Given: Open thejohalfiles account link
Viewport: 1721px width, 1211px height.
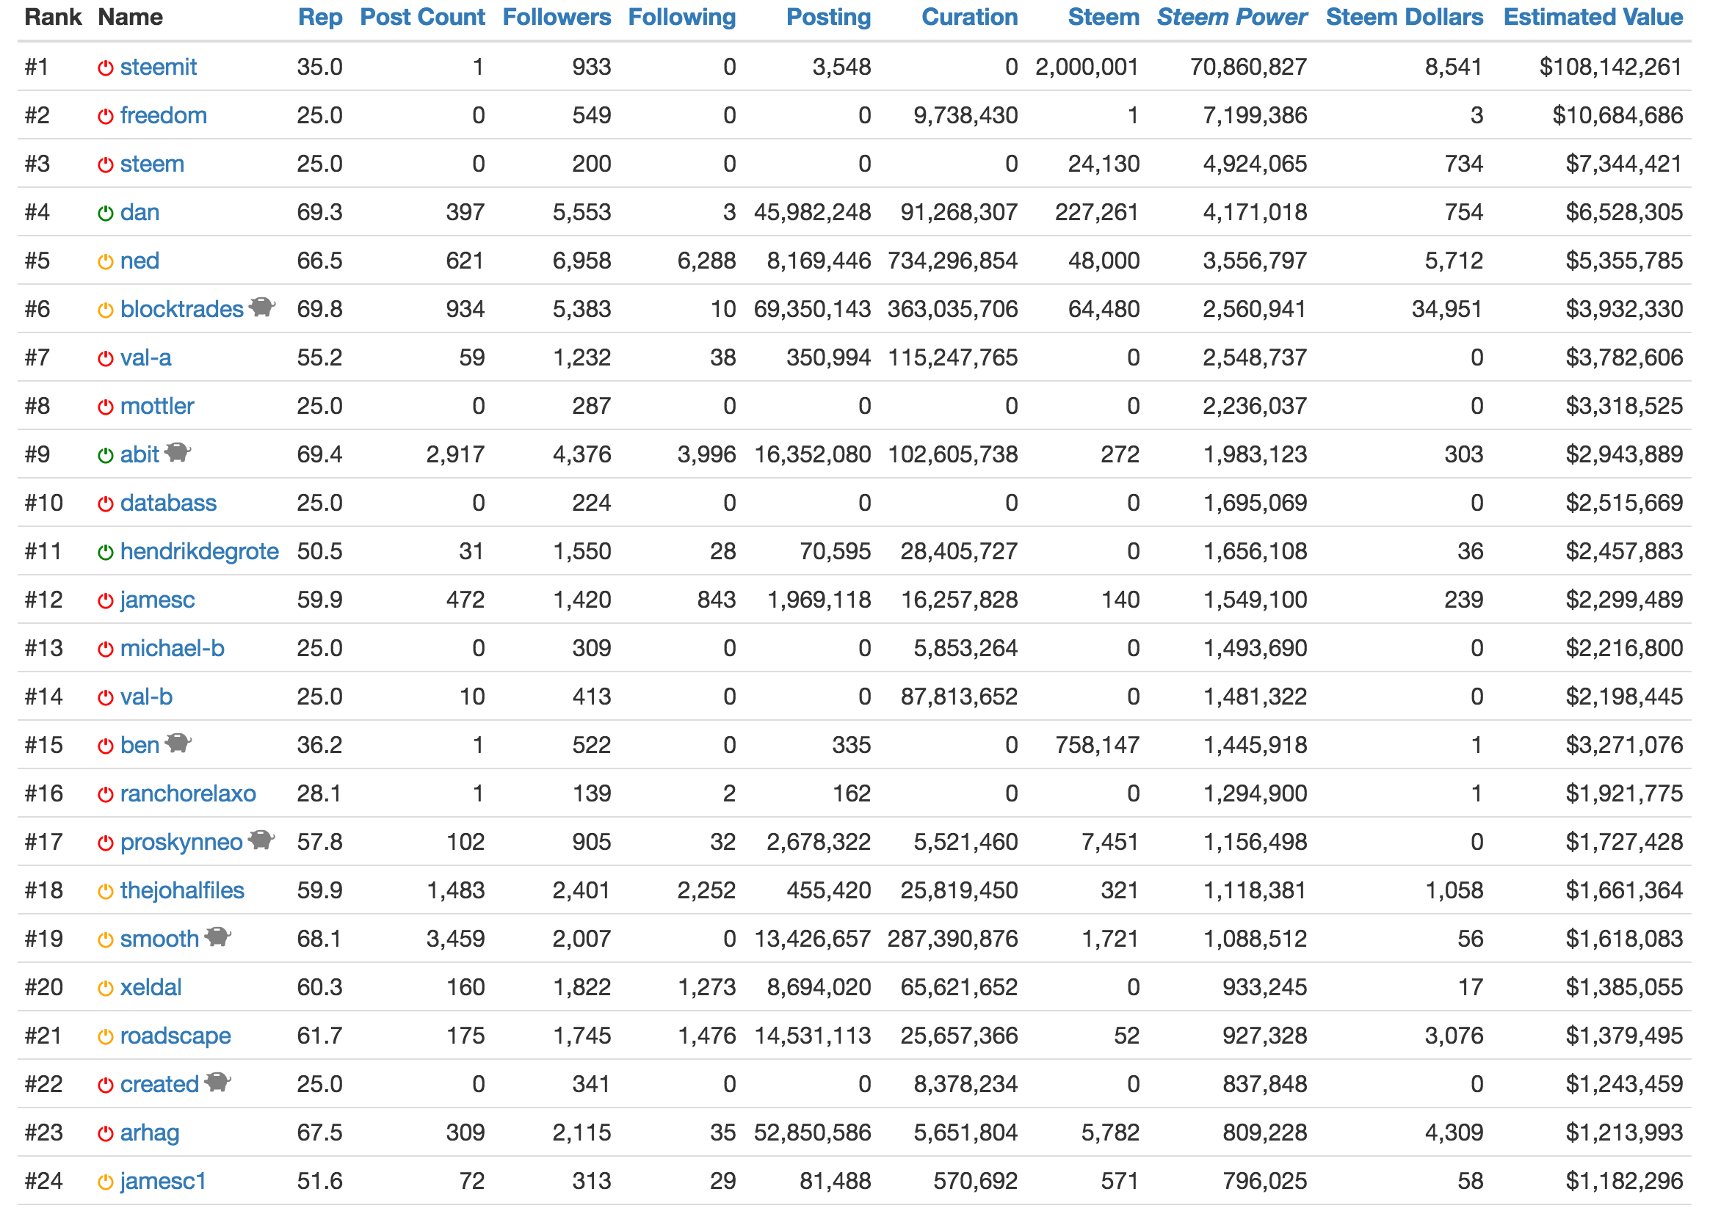Looking at the screenshot, I should 182,891.
